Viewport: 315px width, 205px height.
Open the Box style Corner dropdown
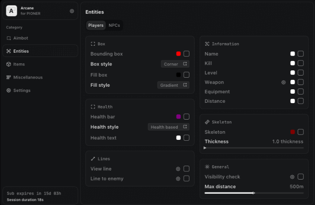pyautogui.click(x=175, y=64)
